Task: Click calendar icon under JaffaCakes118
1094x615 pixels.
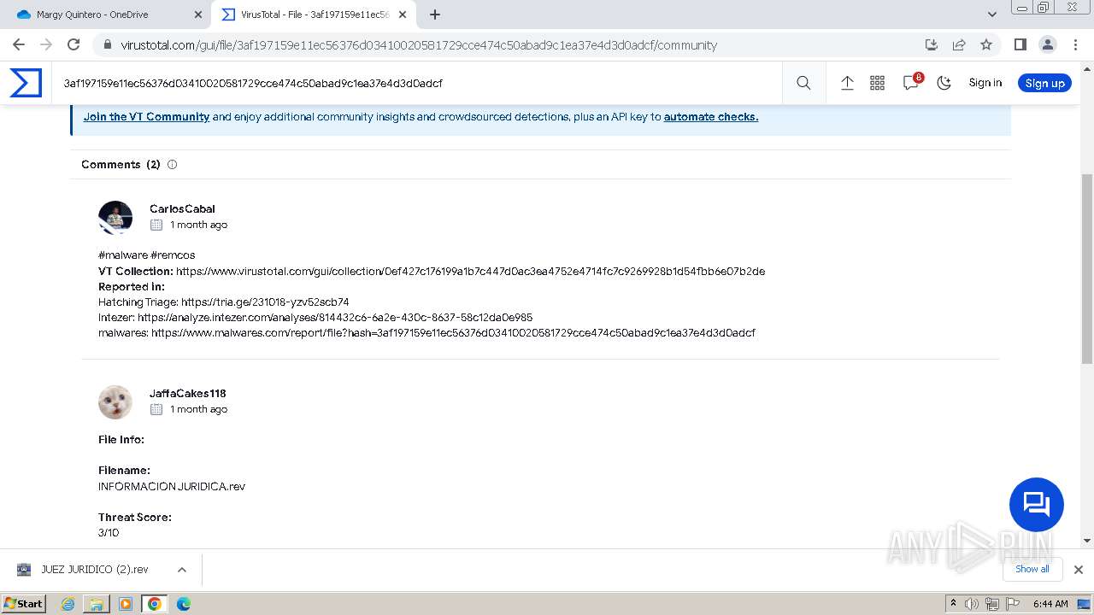Action: [x=156, y=409]
